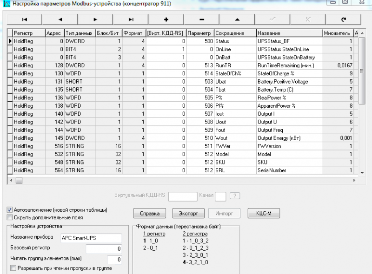Move the selected row up
372x274 pixels.
(x=236, y=20)
